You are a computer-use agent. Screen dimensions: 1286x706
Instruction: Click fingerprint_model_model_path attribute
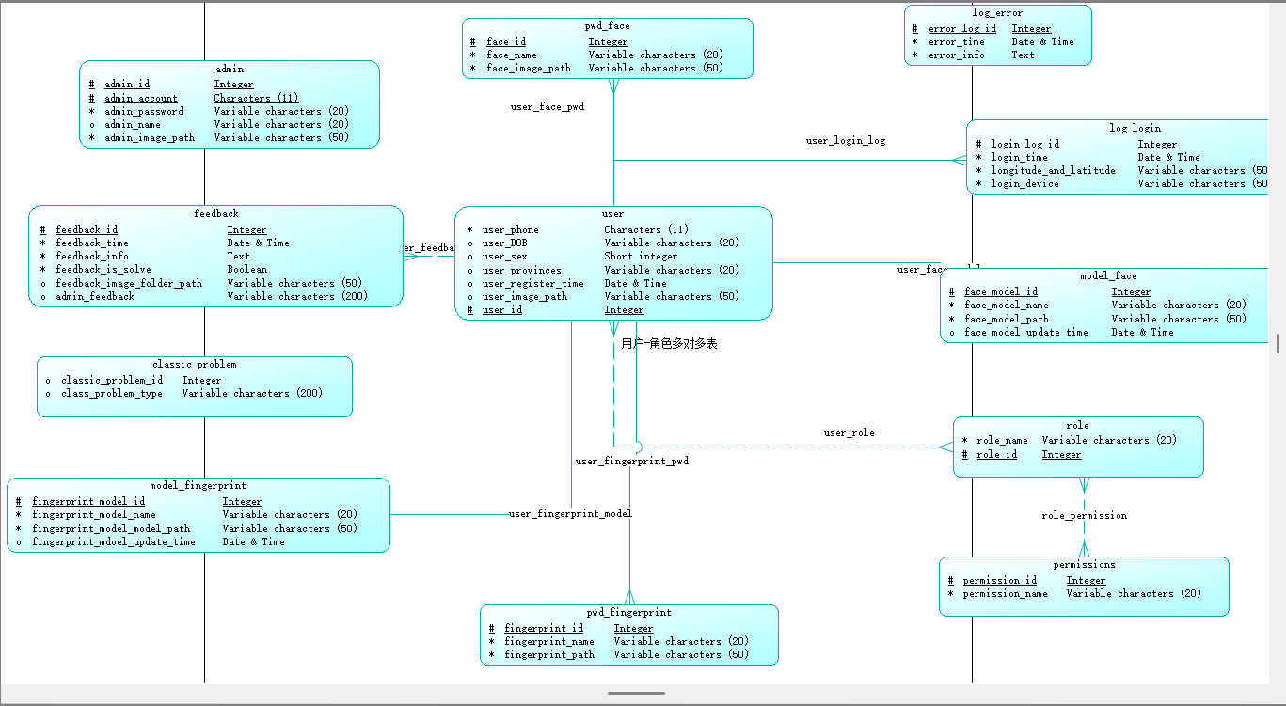click(111, 528)
